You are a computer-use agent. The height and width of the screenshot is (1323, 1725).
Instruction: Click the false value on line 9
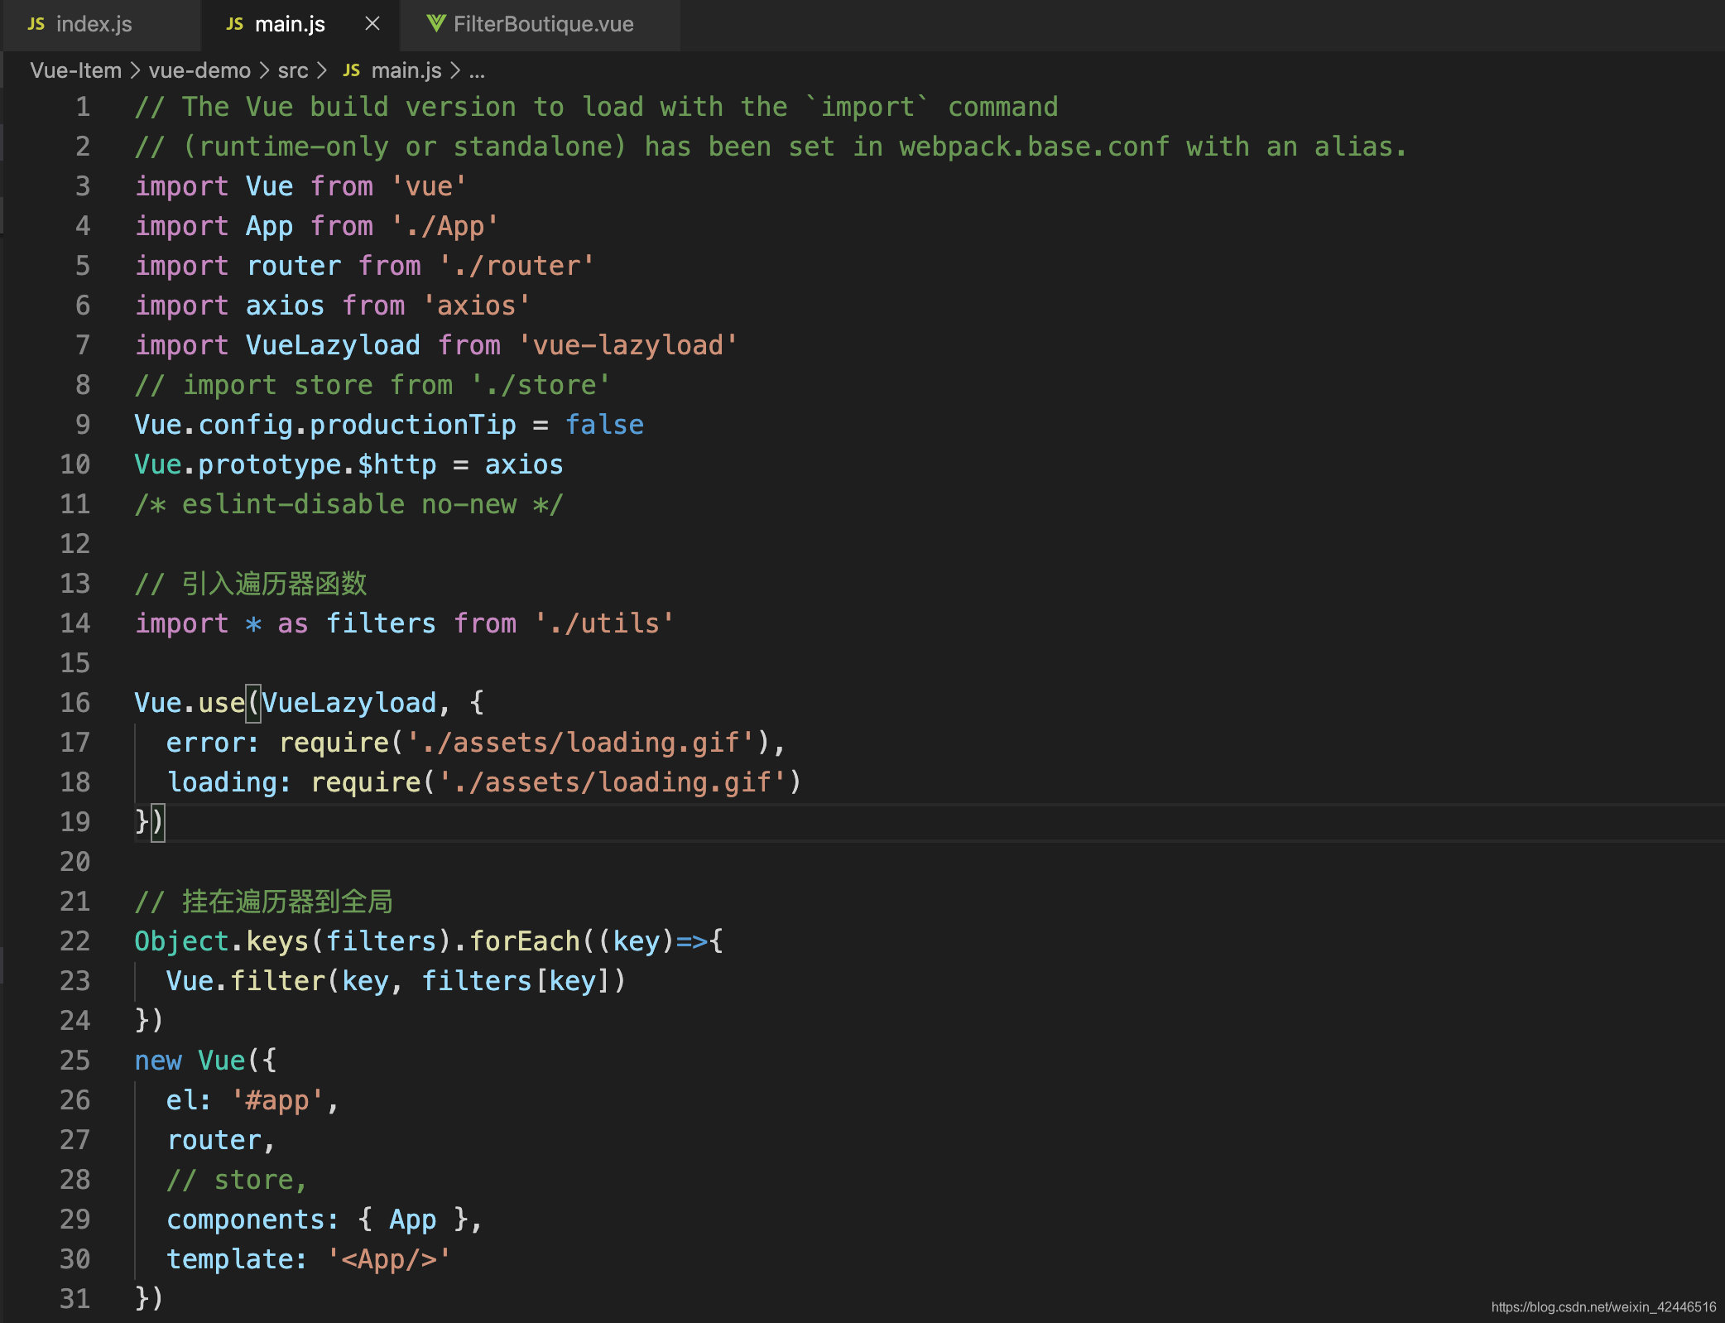(x=604, y=425)
